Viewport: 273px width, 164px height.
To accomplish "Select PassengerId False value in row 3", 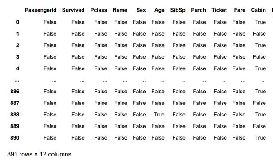I will point(50,57).
